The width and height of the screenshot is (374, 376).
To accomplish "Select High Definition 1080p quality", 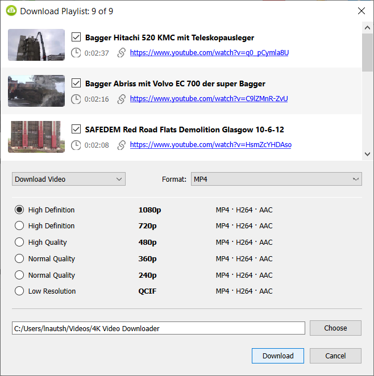I will click(x=19, y=210).
